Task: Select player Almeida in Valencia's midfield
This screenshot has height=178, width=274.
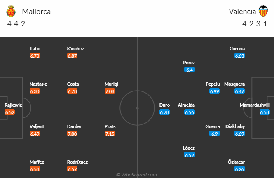Action: [x=186, y=105]
